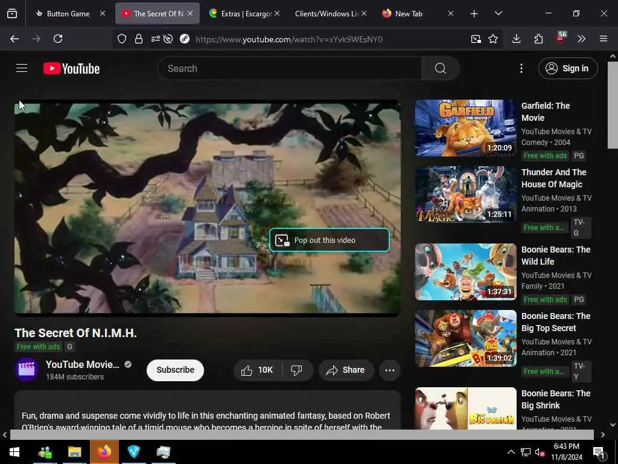
Task: Show site security padlock info
Action: [139, 39]
